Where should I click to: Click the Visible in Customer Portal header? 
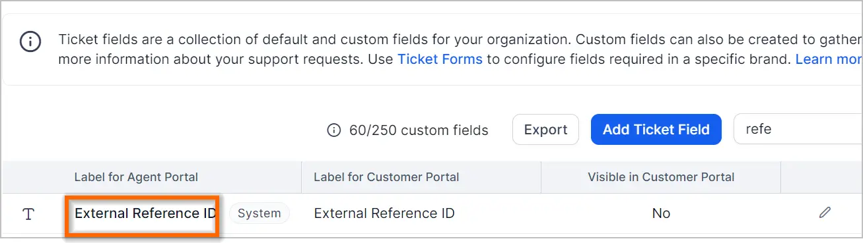tap(661, 176)
